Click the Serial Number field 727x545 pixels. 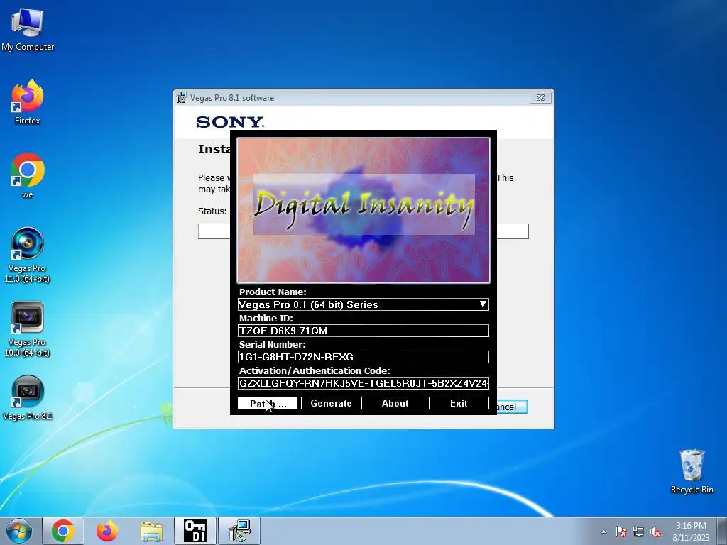(x=363, y=357)
